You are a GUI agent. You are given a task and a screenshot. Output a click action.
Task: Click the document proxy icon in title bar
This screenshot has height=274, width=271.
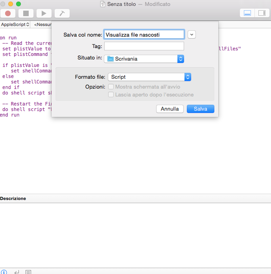[x=103, y=4]
